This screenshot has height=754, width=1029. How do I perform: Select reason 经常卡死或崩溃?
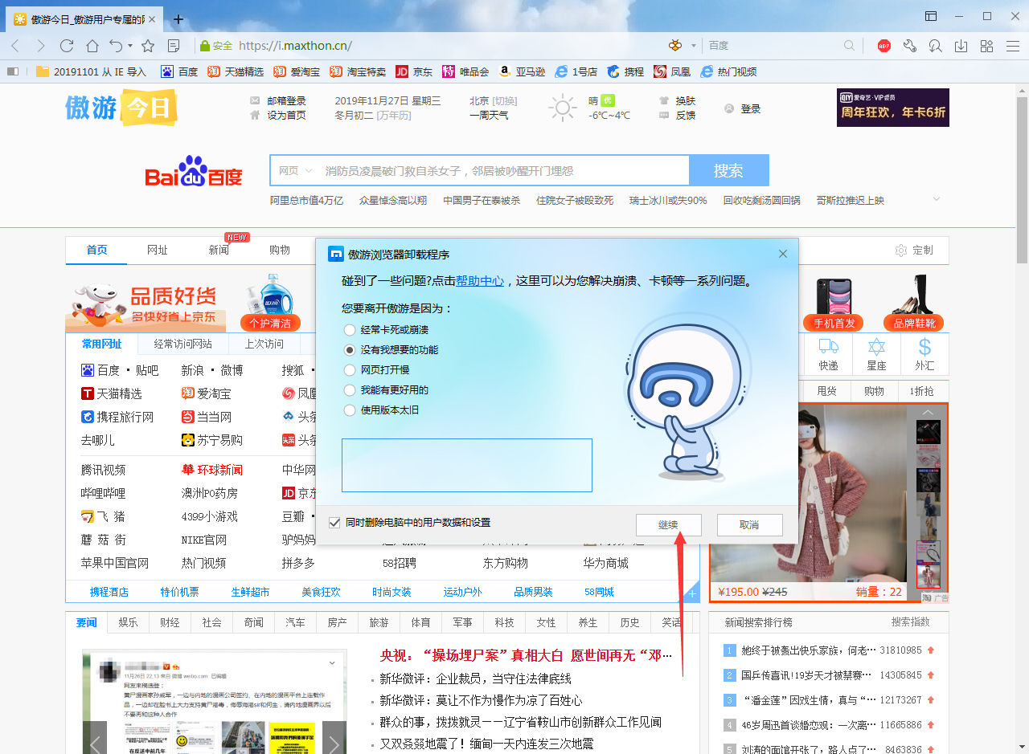(350, 329)
